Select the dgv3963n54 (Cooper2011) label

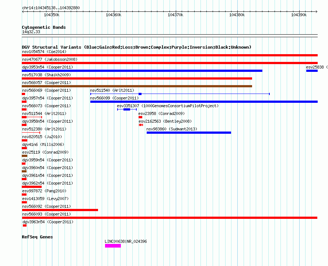coord(48,222)
